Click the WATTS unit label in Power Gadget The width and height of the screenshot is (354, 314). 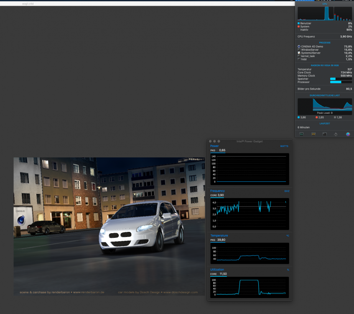pos(284,146)
